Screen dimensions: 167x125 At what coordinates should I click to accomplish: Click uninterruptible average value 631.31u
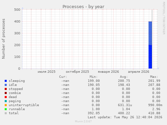(x=125, y=105)
